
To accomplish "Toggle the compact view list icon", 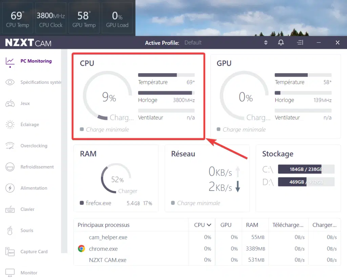I will coord(300,42).
